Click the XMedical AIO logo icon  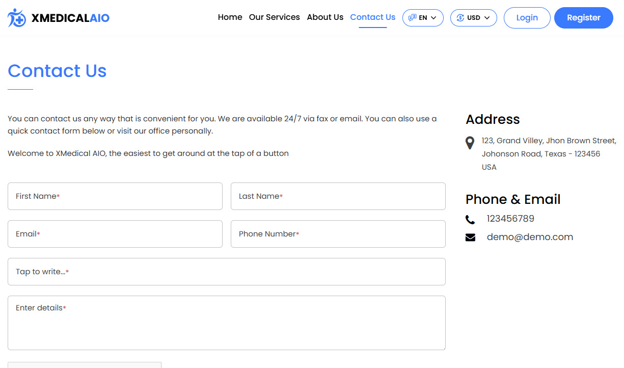(x=16, y=17)
